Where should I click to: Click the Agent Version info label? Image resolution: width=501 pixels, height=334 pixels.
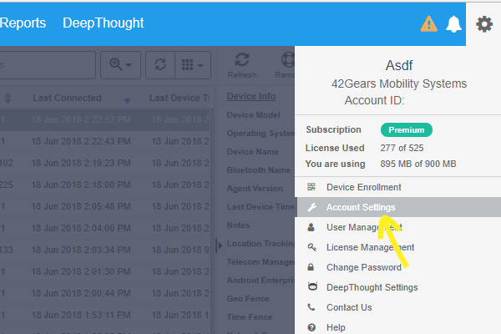255,189
